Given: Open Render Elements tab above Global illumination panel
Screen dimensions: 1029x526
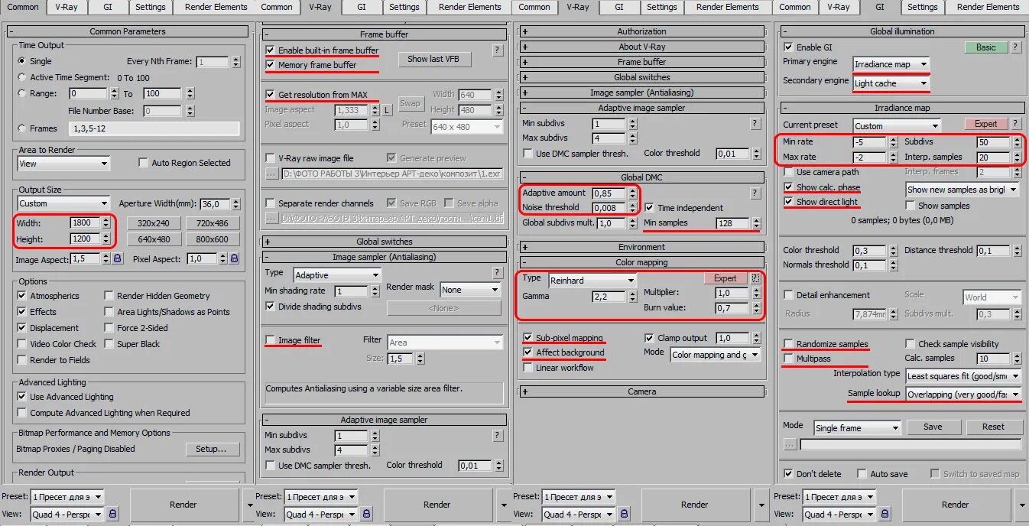Looking at the screenshot, I should click(x=988, y=7).
